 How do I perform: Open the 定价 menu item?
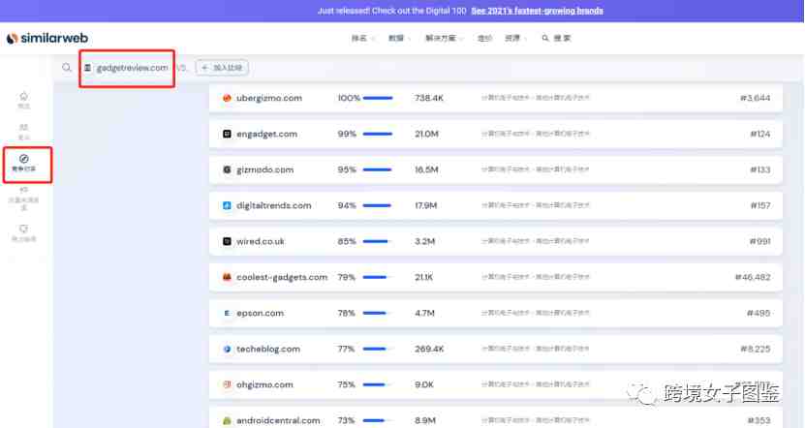tap(484, 38)
